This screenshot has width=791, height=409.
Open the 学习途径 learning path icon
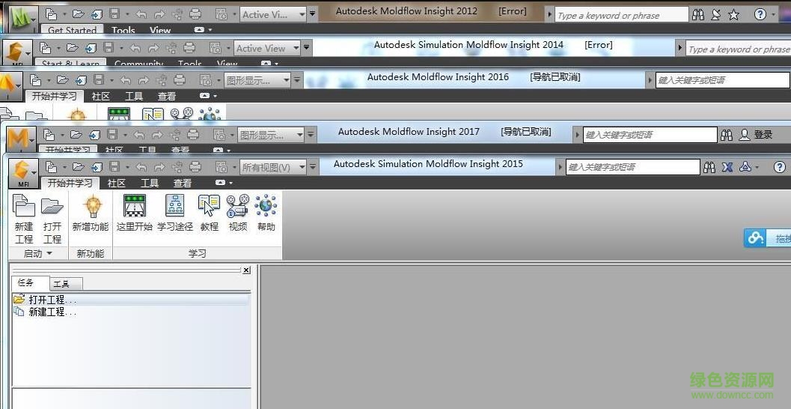174,205
